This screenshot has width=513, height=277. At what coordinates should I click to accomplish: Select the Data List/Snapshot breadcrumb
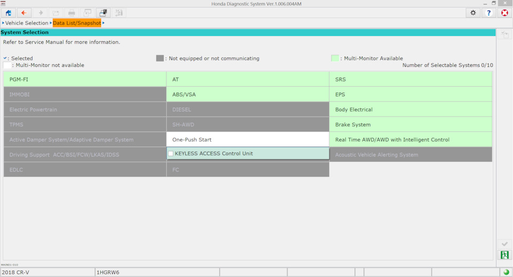click(x=77, y=23)
